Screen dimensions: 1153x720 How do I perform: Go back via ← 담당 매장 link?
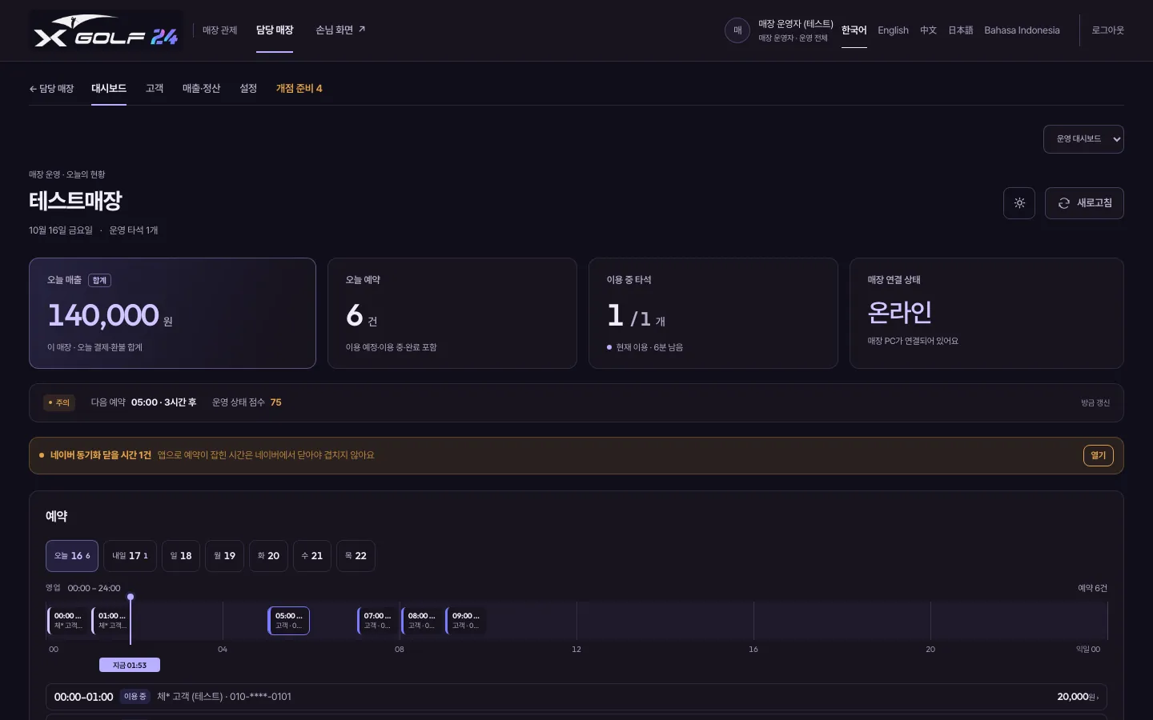click(51, 89)
